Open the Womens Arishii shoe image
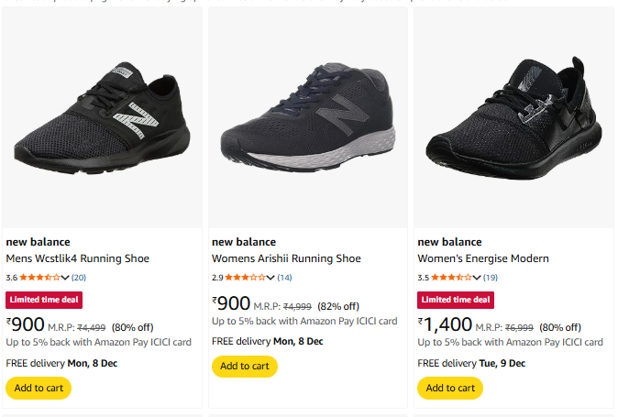This screenshot has width=618, height=417. (x=308, y=118)
